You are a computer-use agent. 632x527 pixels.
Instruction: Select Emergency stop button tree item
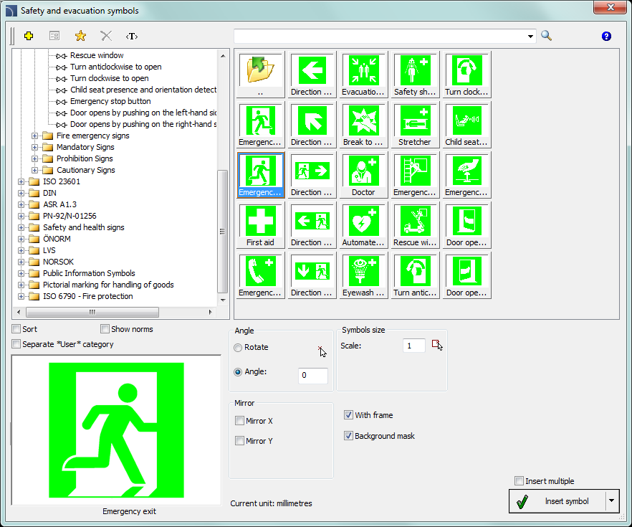[x=110, y=101]
